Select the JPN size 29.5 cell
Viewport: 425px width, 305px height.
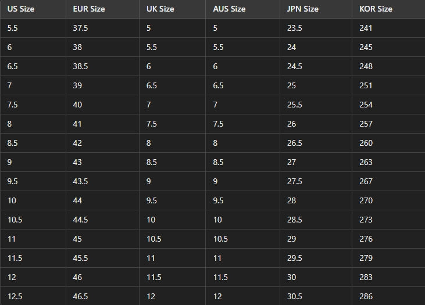click(294, 258)
